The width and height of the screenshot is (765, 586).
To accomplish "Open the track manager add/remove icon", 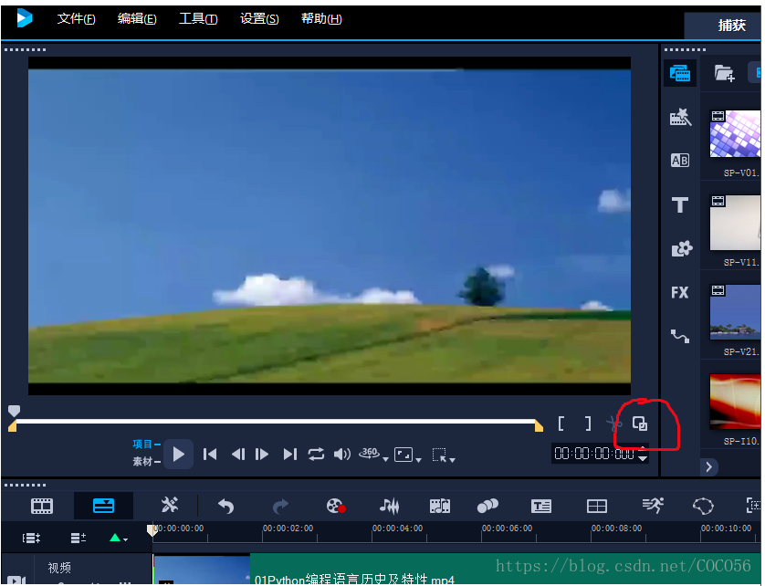I will 79,539.
